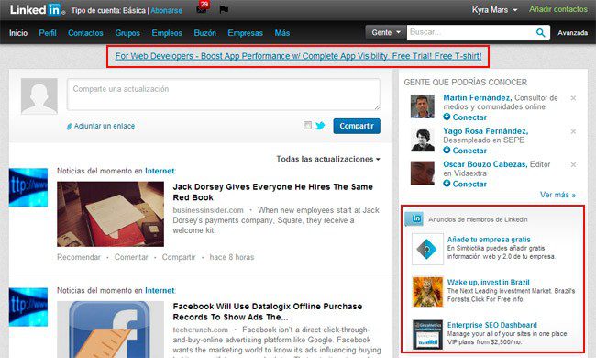Viewport: 596px width, 358px height.
Task: Click Ver más under people suggestions
Action: click(x=558, y=195)
